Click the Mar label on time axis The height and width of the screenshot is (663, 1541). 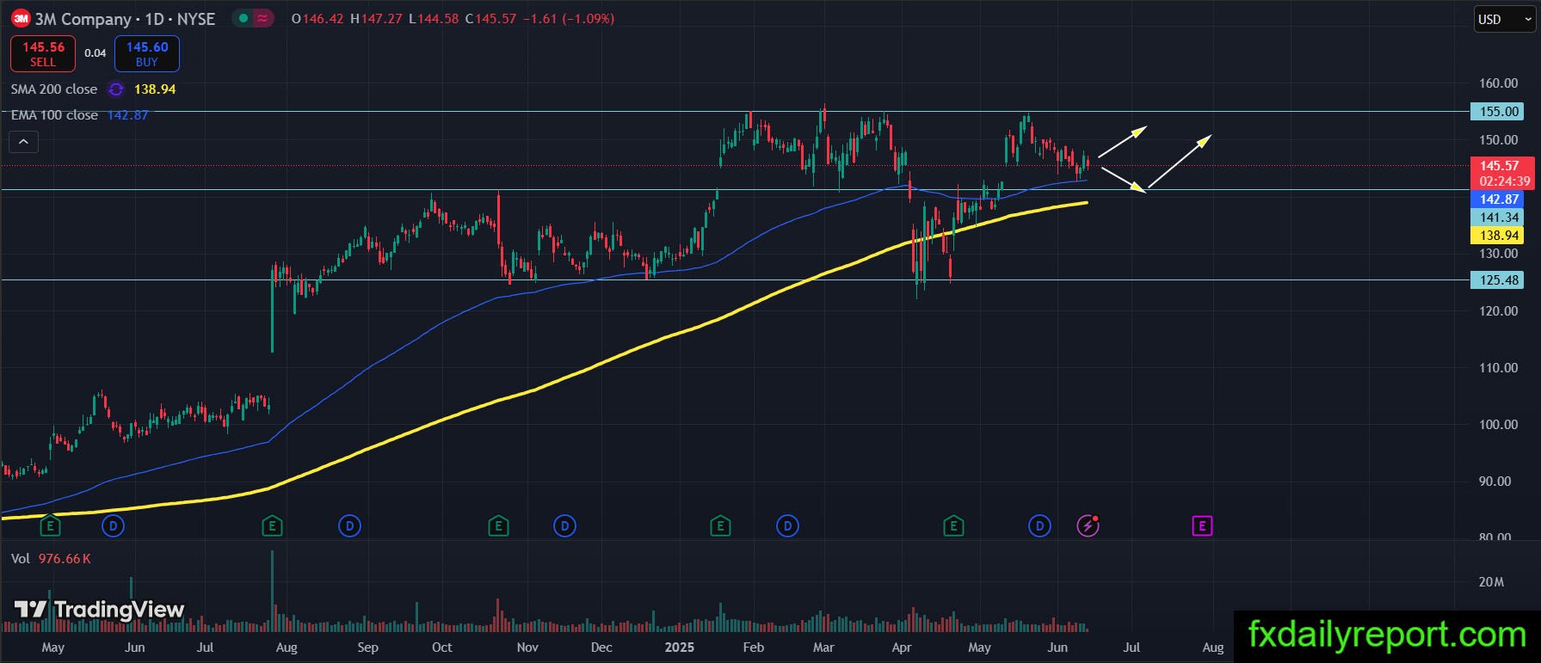[x=823, y=648]
